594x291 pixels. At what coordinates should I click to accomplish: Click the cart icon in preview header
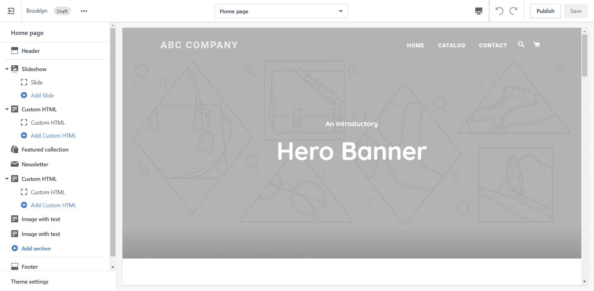[x=536, y=45]
